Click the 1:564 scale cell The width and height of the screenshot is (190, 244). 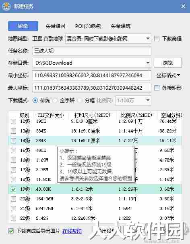(124, 208)
